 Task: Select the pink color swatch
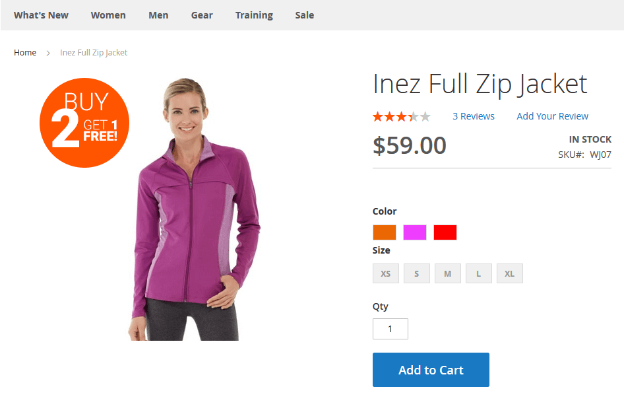(x=415, y=232)
